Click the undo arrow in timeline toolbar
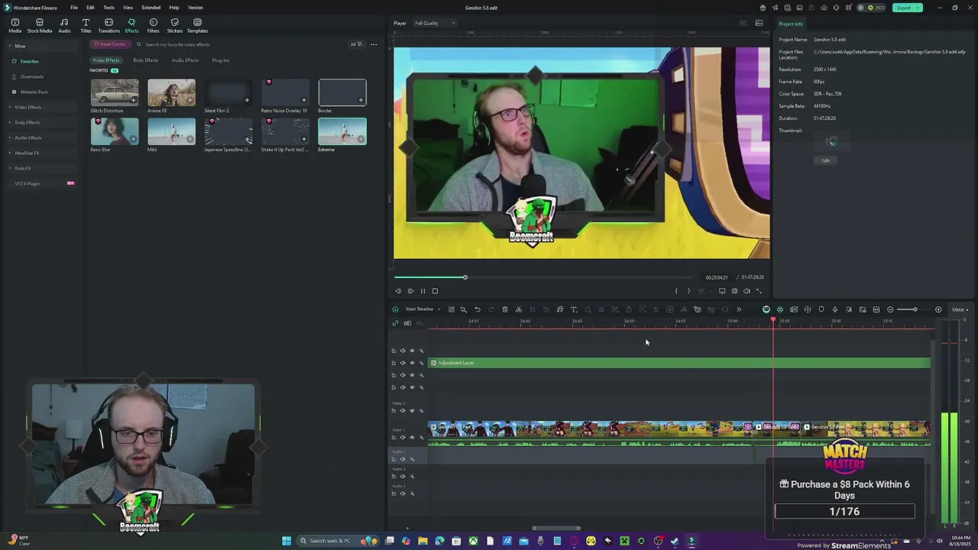The image size is (978, 550). coord(478,309)
